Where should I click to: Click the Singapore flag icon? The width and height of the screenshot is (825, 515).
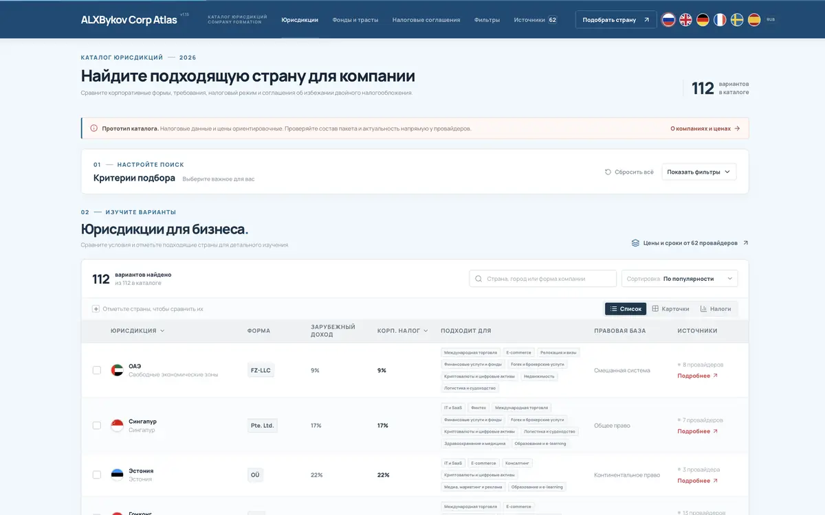coord(117,425)
